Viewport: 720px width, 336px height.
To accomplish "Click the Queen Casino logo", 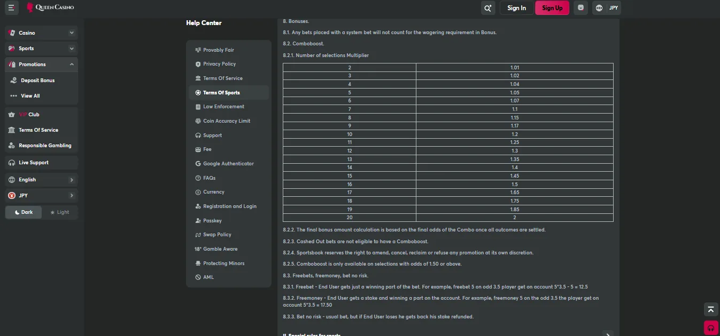I will [50, 7].
